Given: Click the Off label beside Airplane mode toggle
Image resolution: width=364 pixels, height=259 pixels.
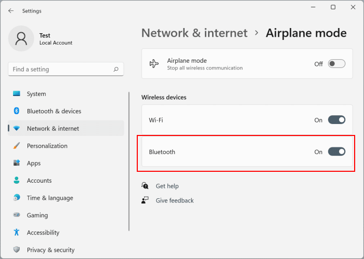Looking at the screenshot, I should 318,64.
